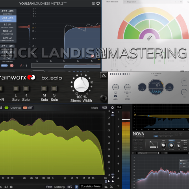
Task: Click NOVA filter type selector graphic
Action: point(153,145)
